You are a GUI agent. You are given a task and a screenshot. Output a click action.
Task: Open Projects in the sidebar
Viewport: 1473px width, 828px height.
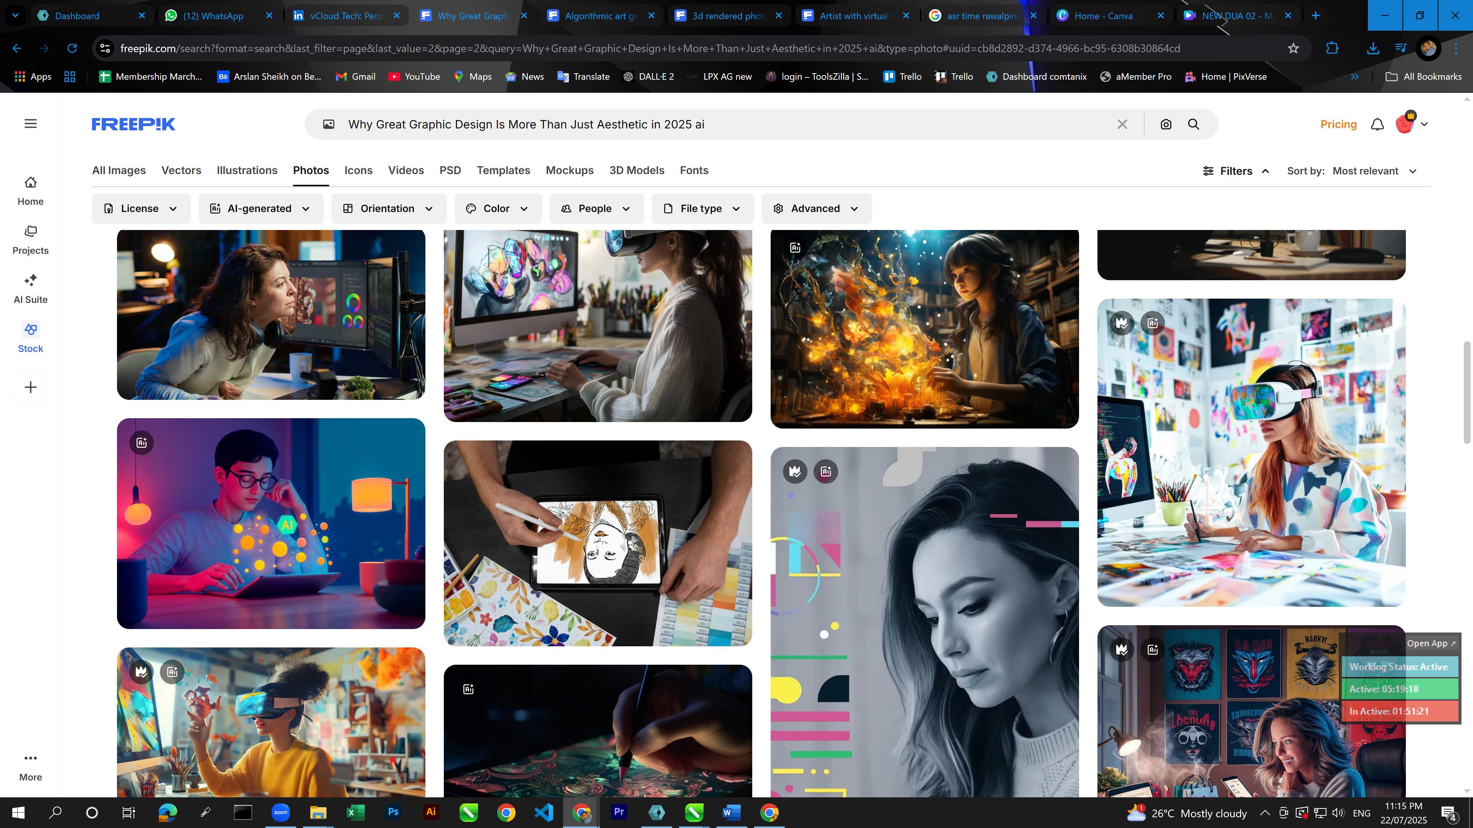pos(30,240)
